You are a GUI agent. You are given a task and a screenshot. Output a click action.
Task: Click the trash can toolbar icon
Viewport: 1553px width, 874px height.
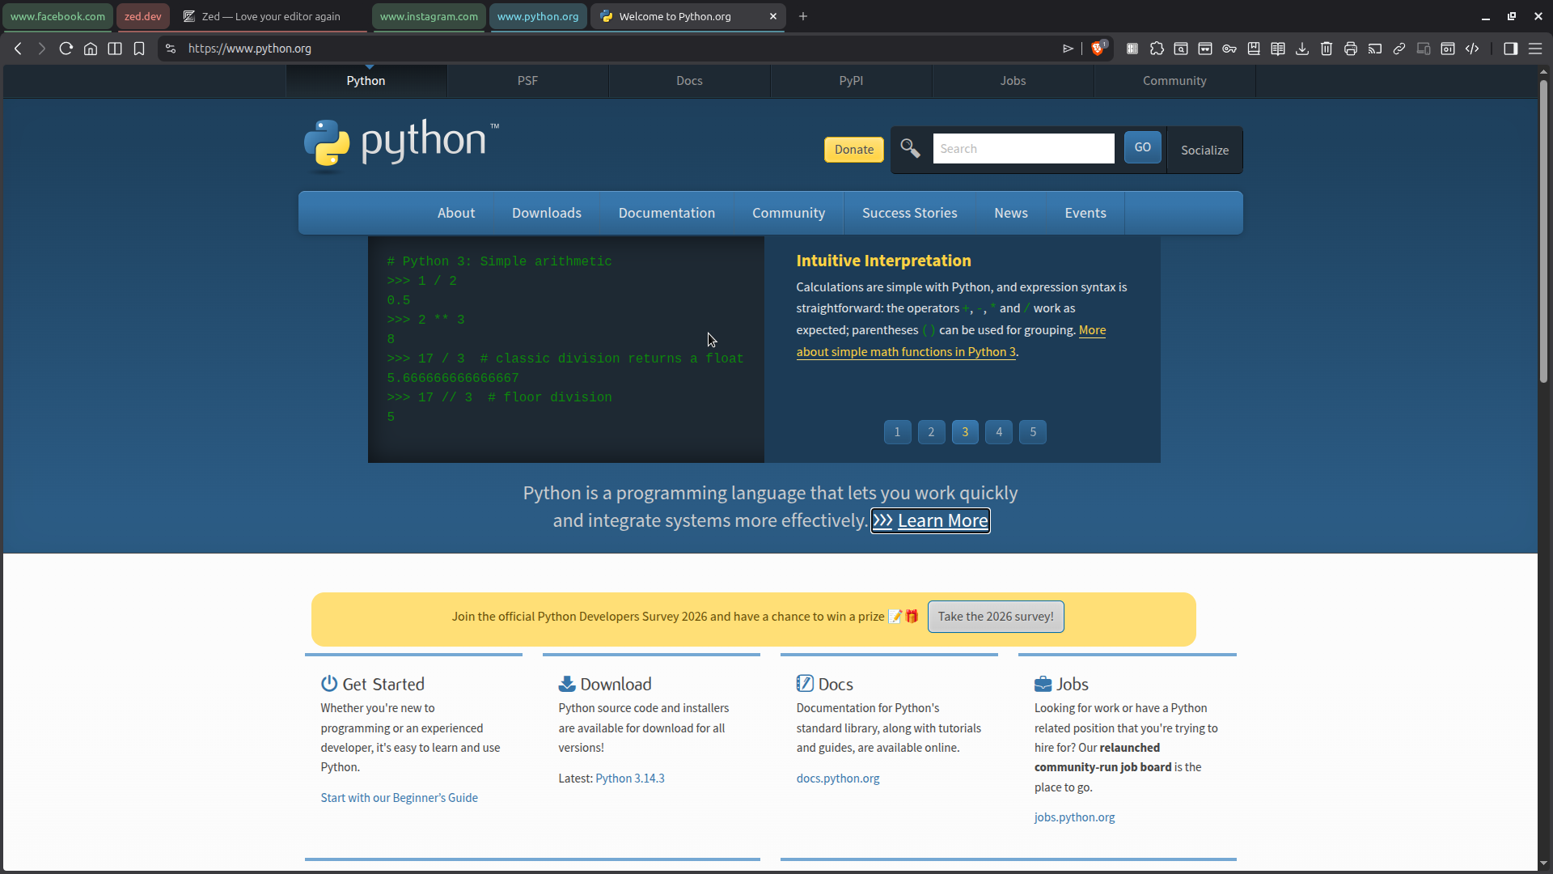pos(1327,49)
